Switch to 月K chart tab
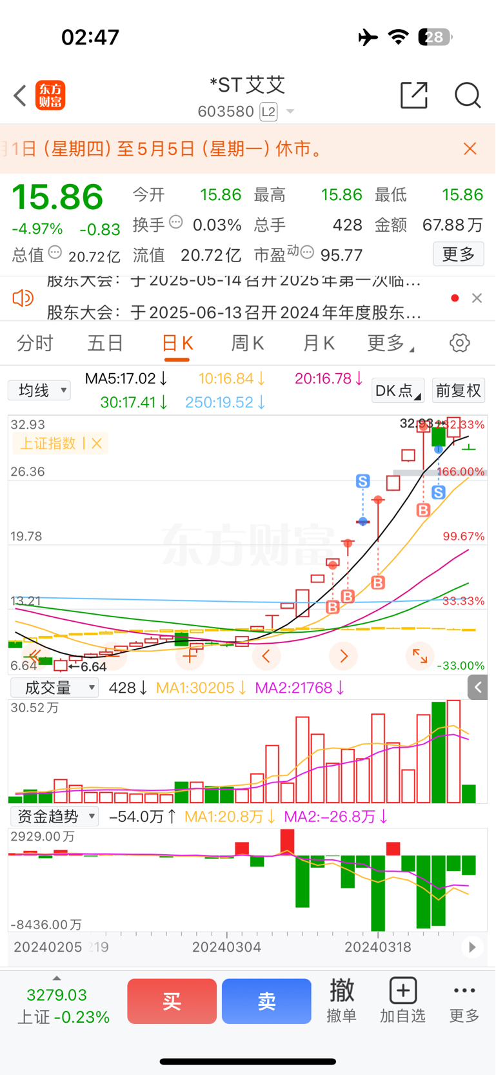 (x=319, y=343)
